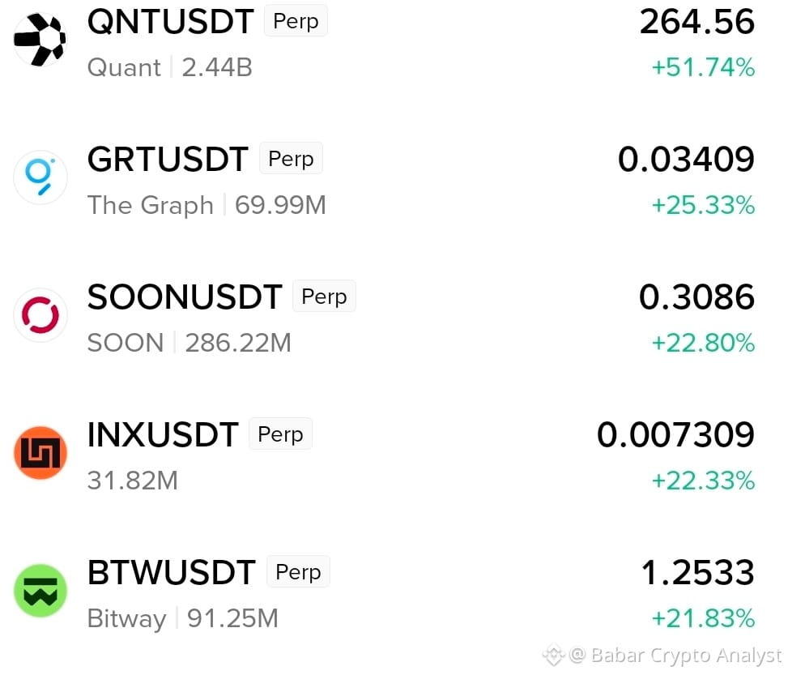The image size is (788, 675).
Task: Click the Perp badge next to INXUSDT
Action: point(280,434)
